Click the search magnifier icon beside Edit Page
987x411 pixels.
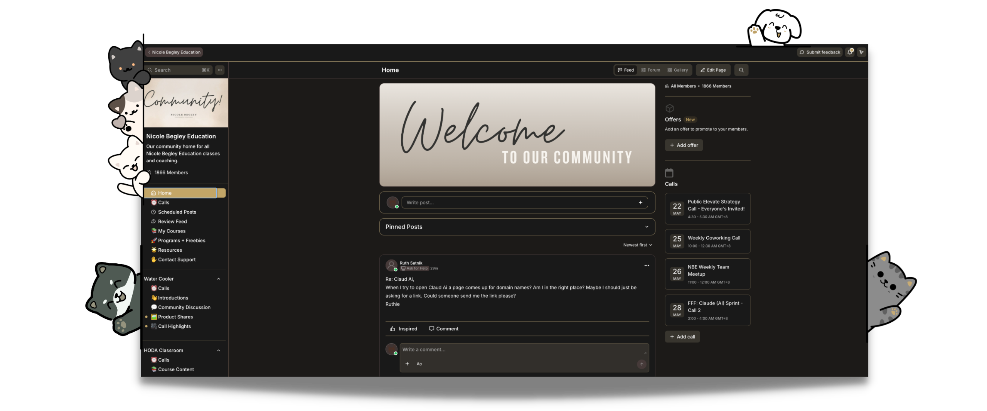741,70
